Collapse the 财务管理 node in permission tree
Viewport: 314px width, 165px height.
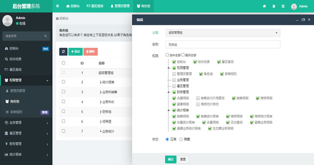pos(169,92)
